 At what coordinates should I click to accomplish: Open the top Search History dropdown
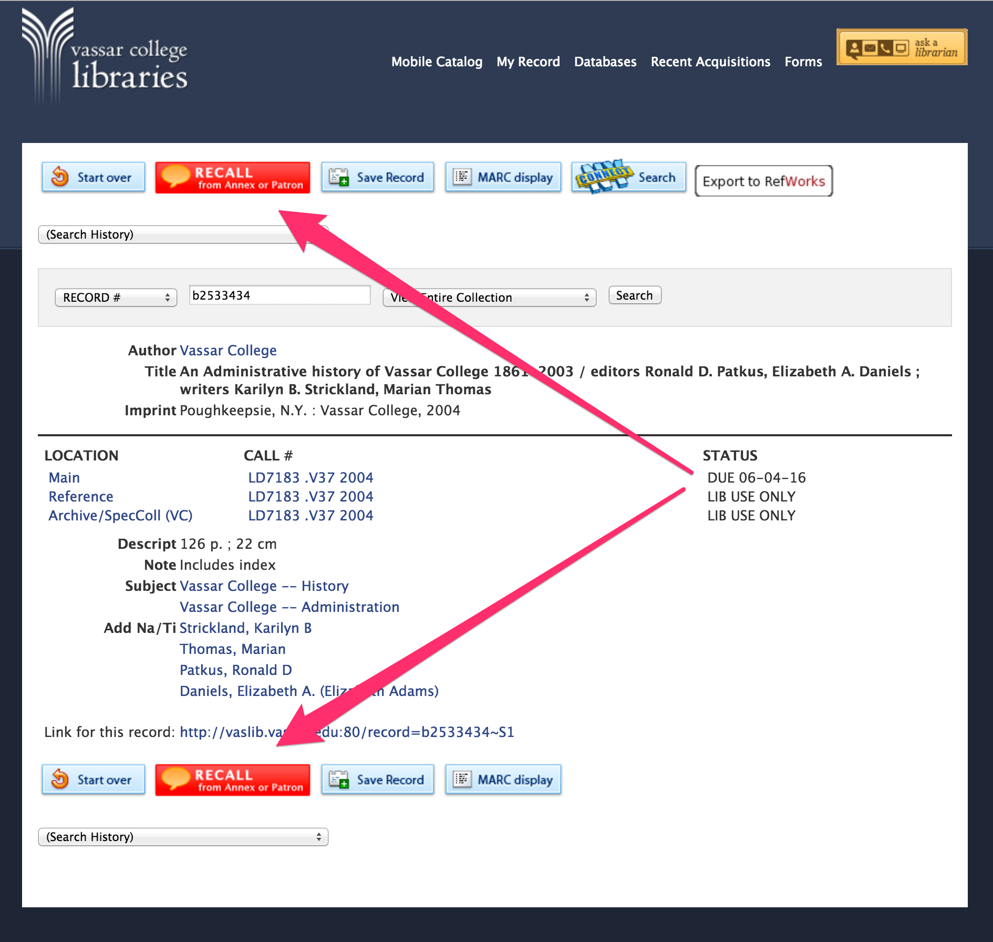pos(183,234)
